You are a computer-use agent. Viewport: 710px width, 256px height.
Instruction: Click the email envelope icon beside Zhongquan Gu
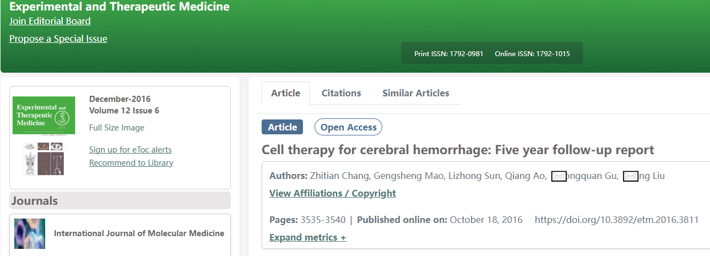pos(559,176)
